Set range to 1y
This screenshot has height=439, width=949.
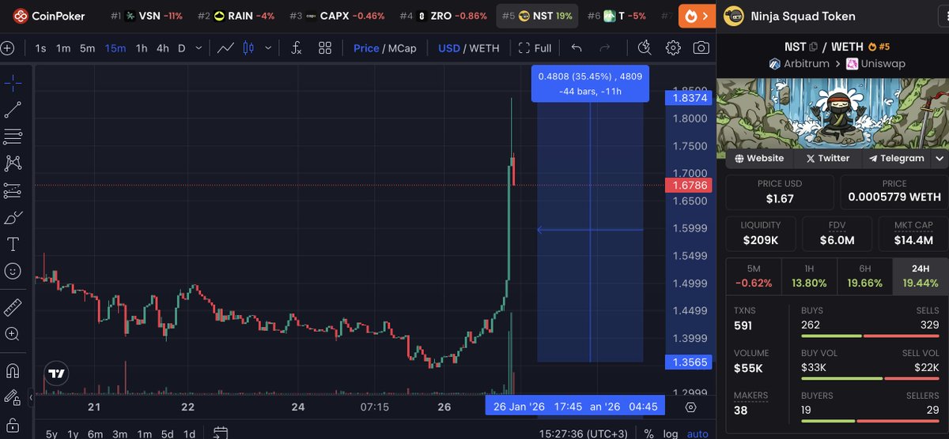point(73,433)
